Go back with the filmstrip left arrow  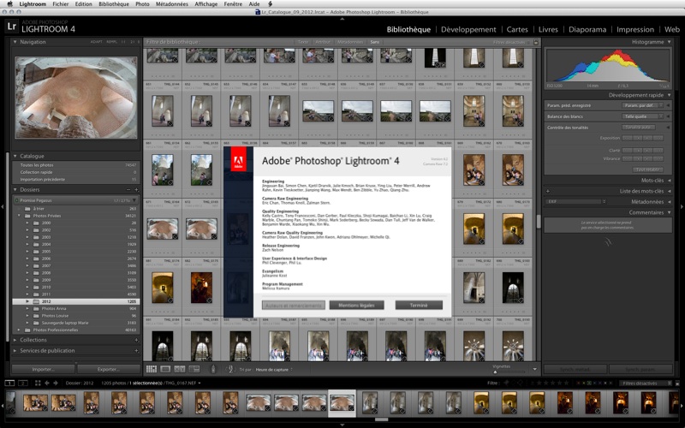pos(47,383)
